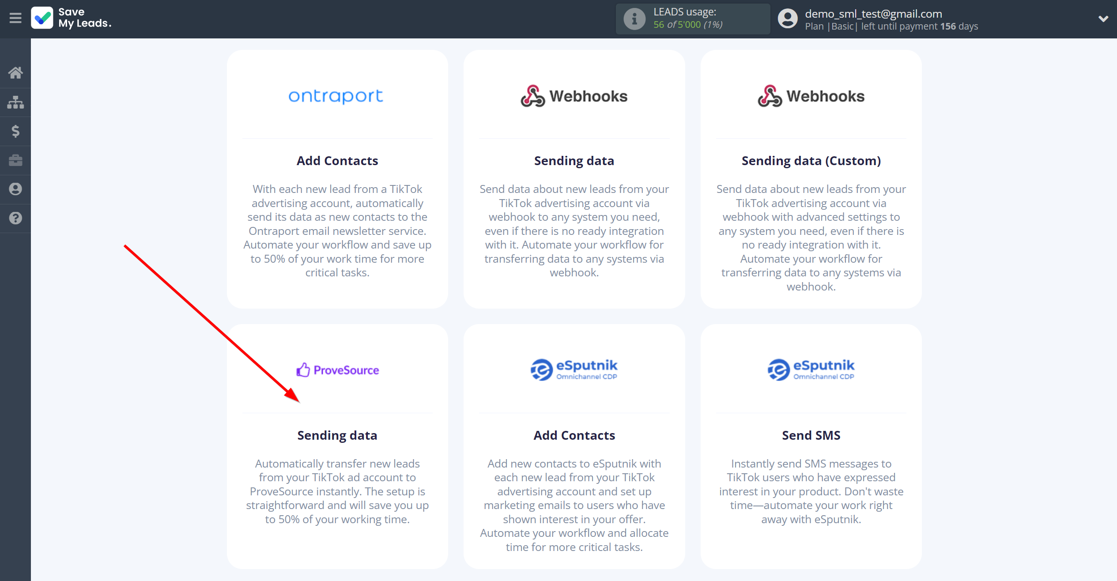
Task: Click Webhooks Sending data title
Action: click(574, 161)
